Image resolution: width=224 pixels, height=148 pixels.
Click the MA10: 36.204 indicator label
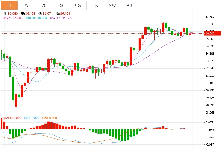37,18
